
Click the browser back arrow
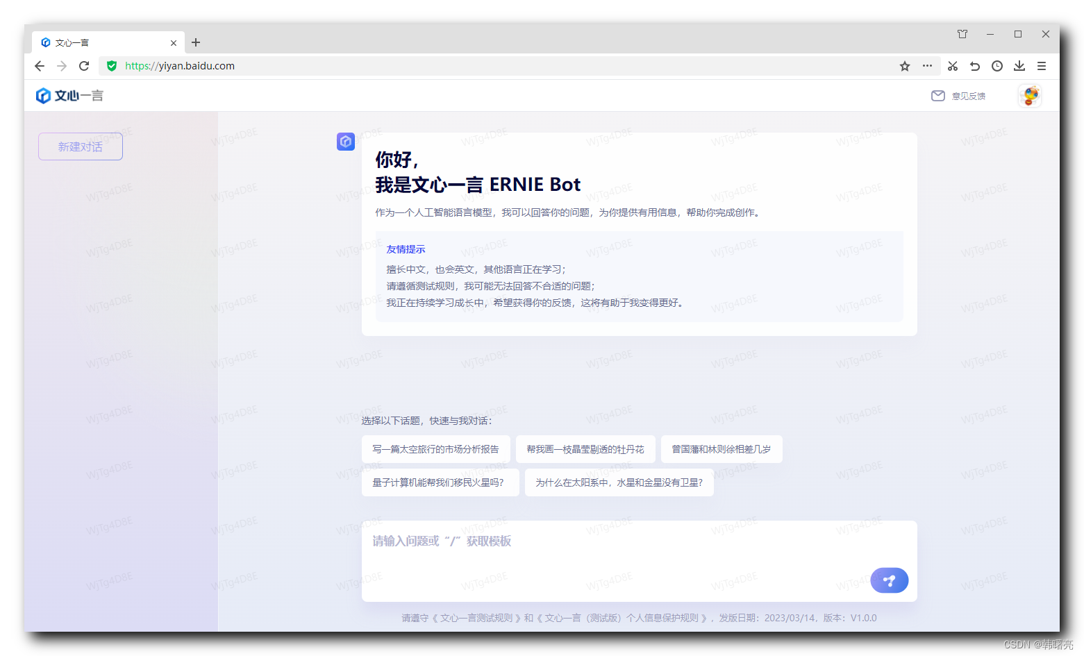(40, 66)
